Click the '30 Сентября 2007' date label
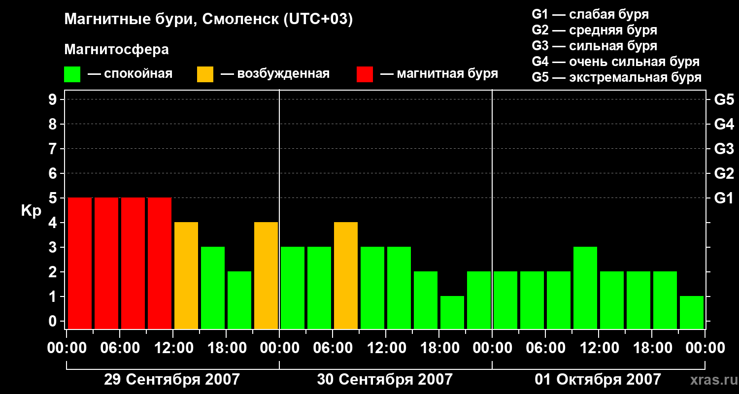Screen dimensions: 739x394 pos(385,380)
